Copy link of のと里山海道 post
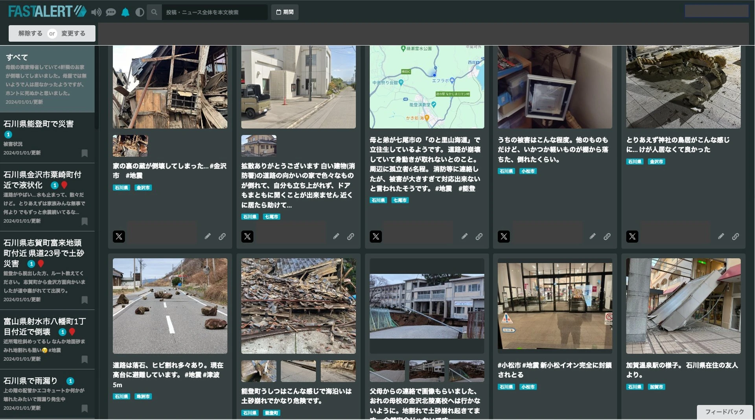Image resolution: width=755 pixels, height=420 pixels. tap(479, 236)
